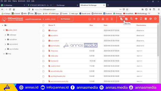Click the Go Premium button
The width and height of the screenshot is (161, 91).
click(65, 19)
